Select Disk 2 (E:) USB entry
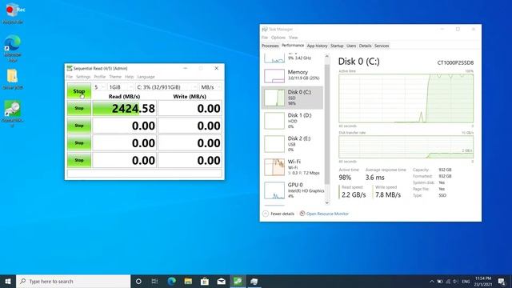512x288 pixels. pyautogui.click(x=292, y=144)
